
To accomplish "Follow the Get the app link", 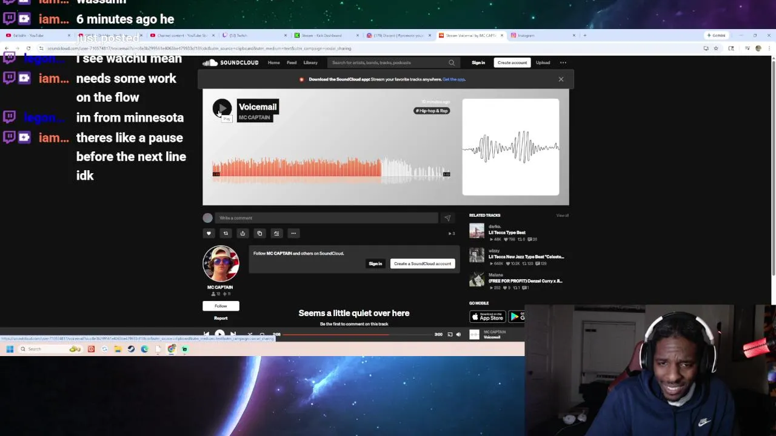I will click(453, 79).
